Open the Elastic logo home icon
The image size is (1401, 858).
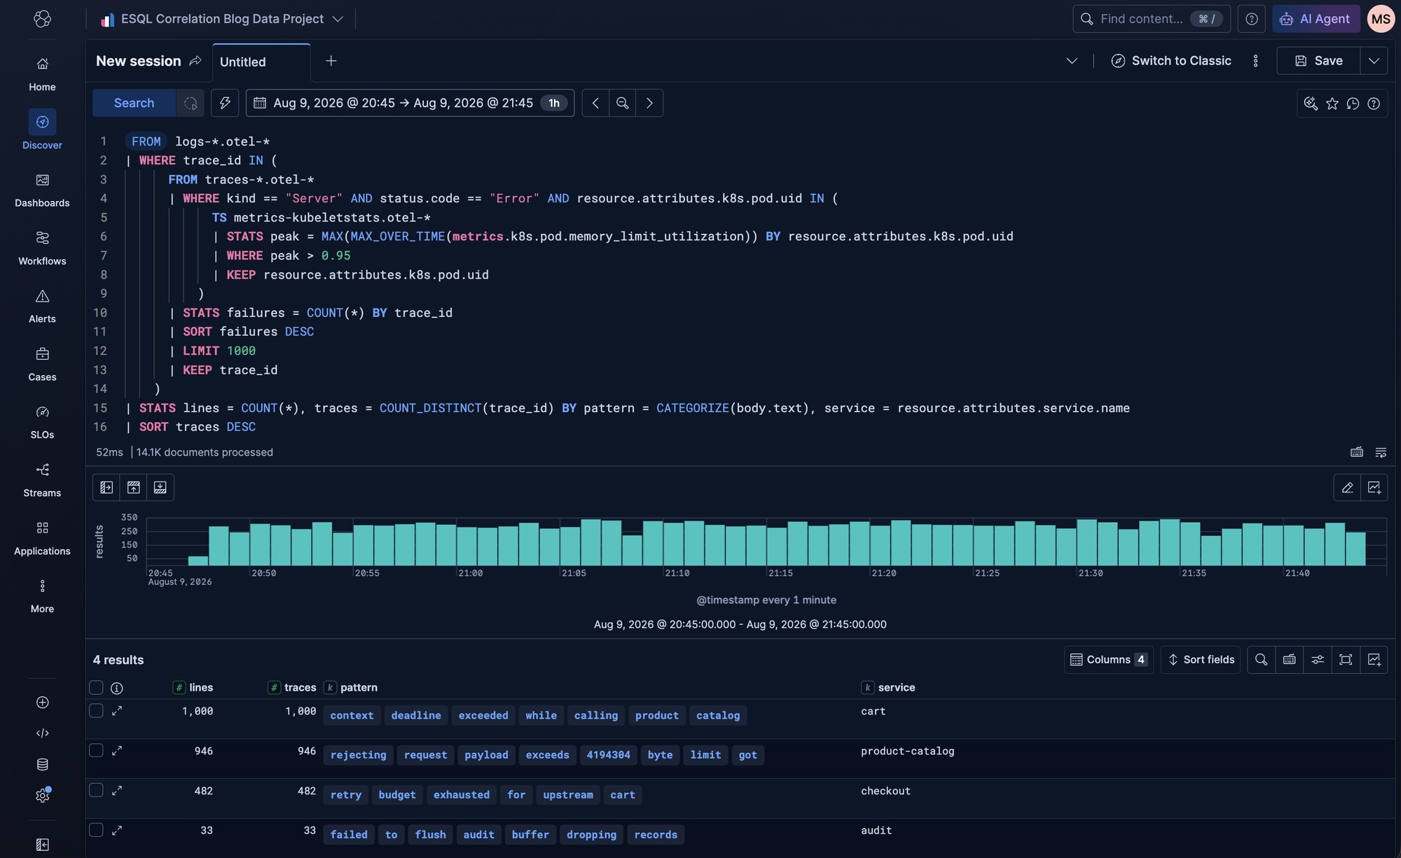coord(42,19)
